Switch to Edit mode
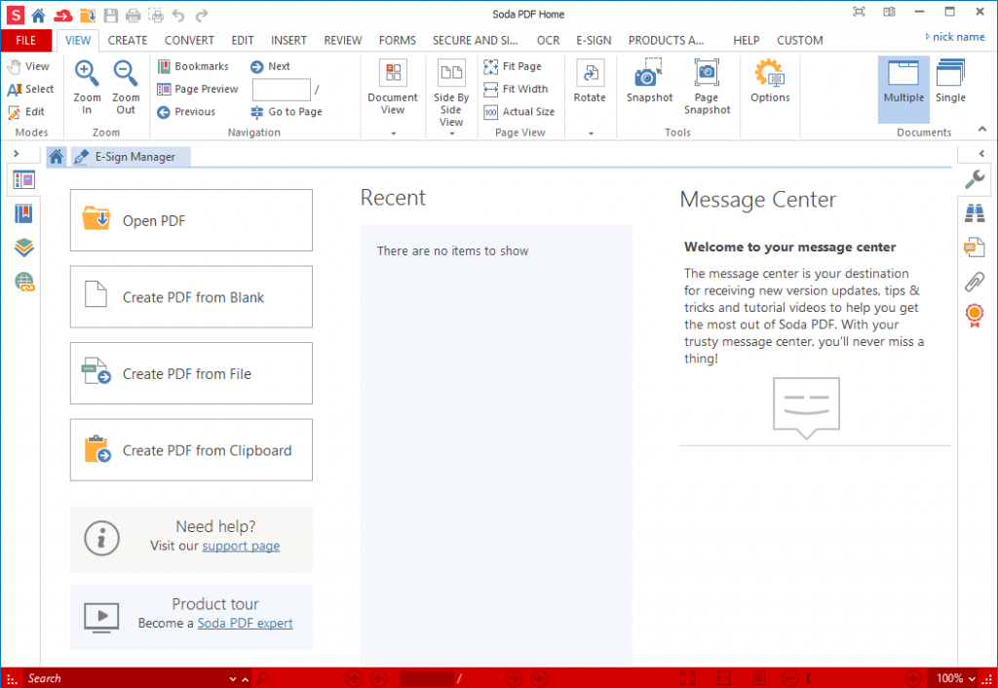Viewport: 998px width, 688px height. 26,112
